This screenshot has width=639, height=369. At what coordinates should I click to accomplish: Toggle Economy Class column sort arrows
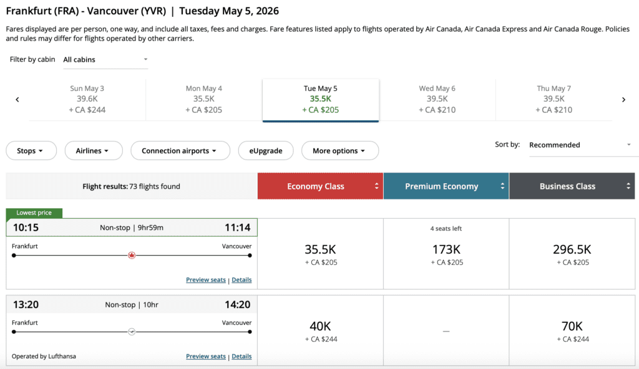pos(377,186)
